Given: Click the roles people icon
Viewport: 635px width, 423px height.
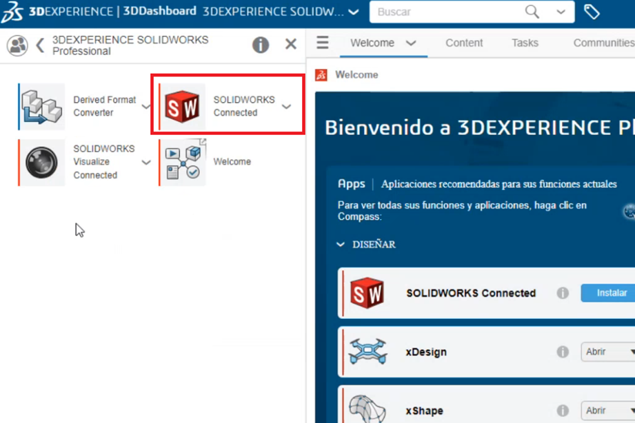Looking at the screenshot, I should [x=17, y=45].
